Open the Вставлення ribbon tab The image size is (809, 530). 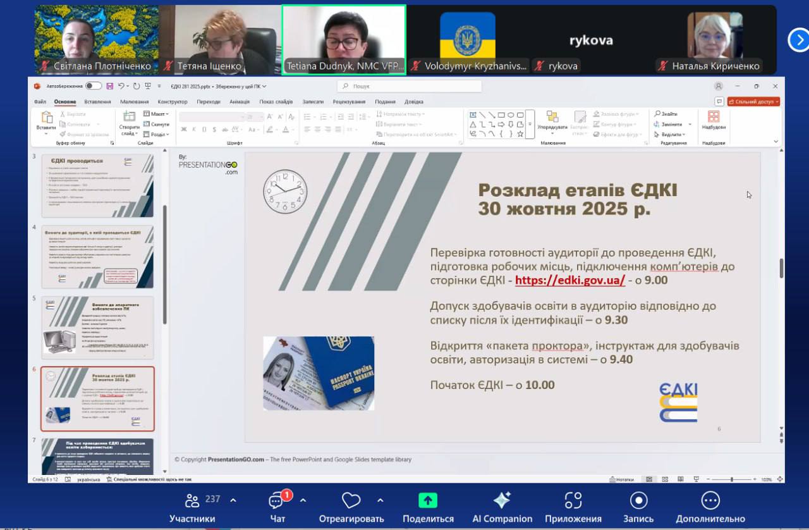click(97, 102)
